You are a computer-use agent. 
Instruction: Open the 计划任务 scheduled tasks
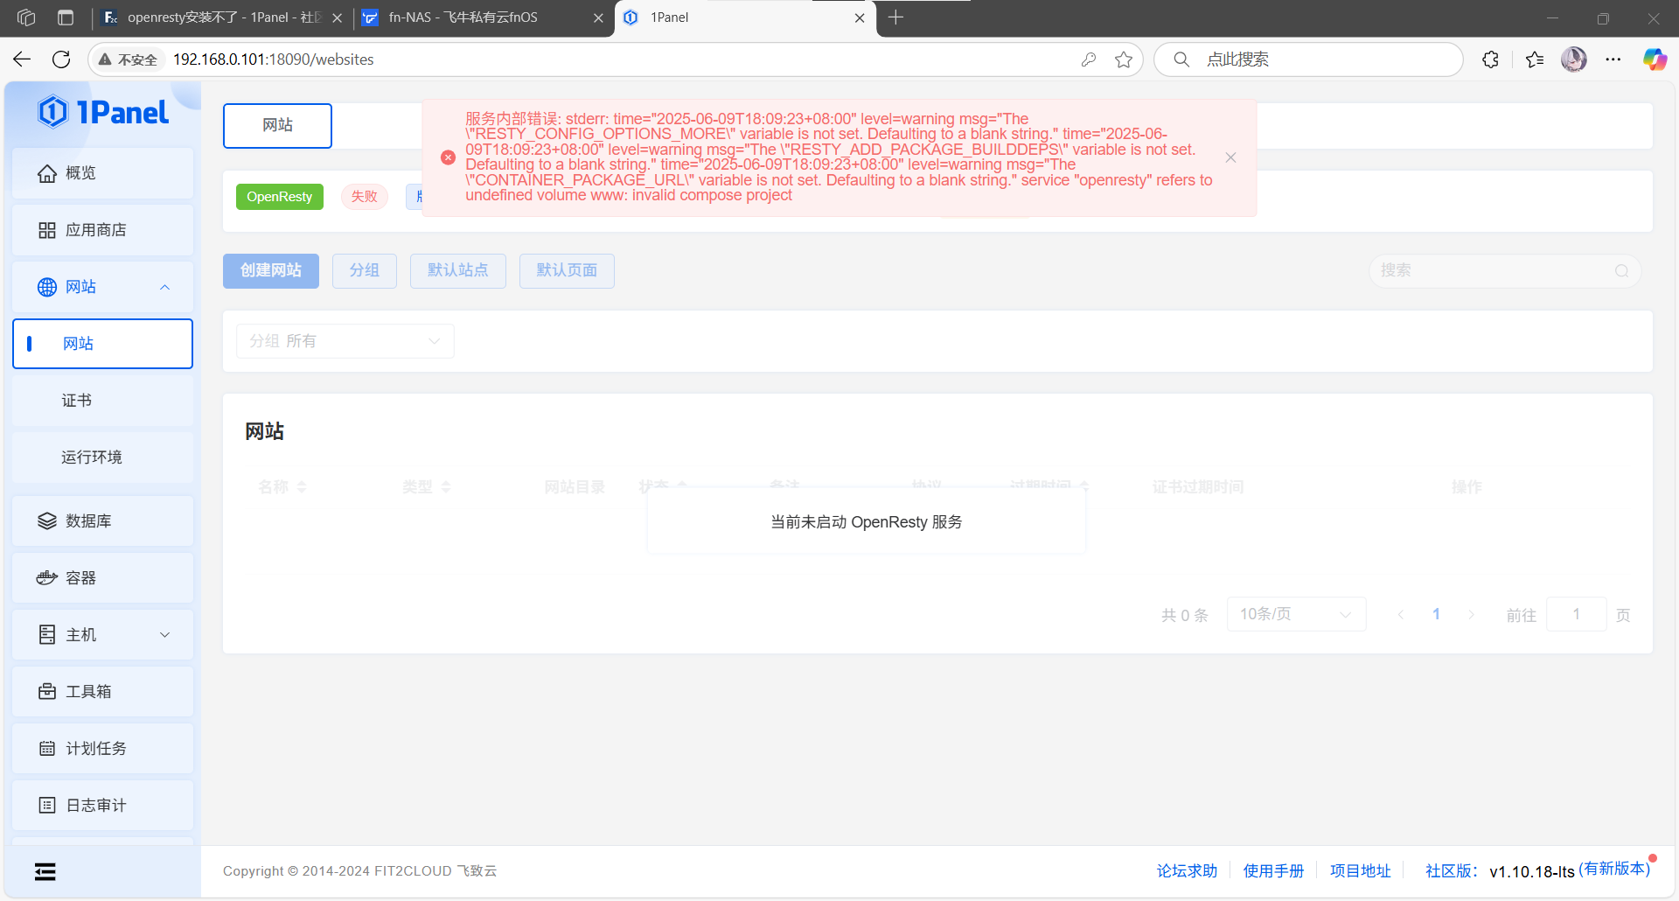click(102, 749)
